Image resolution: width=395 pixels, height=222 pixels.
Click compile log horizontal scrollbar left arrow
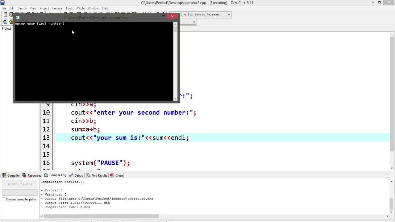(x=42, y=216)
